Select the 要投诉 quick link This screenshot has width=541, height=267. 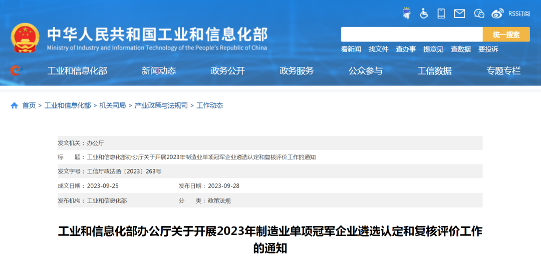tap(488, 49)
